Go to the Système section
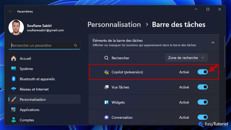231x130 pixels. point(45,69)
